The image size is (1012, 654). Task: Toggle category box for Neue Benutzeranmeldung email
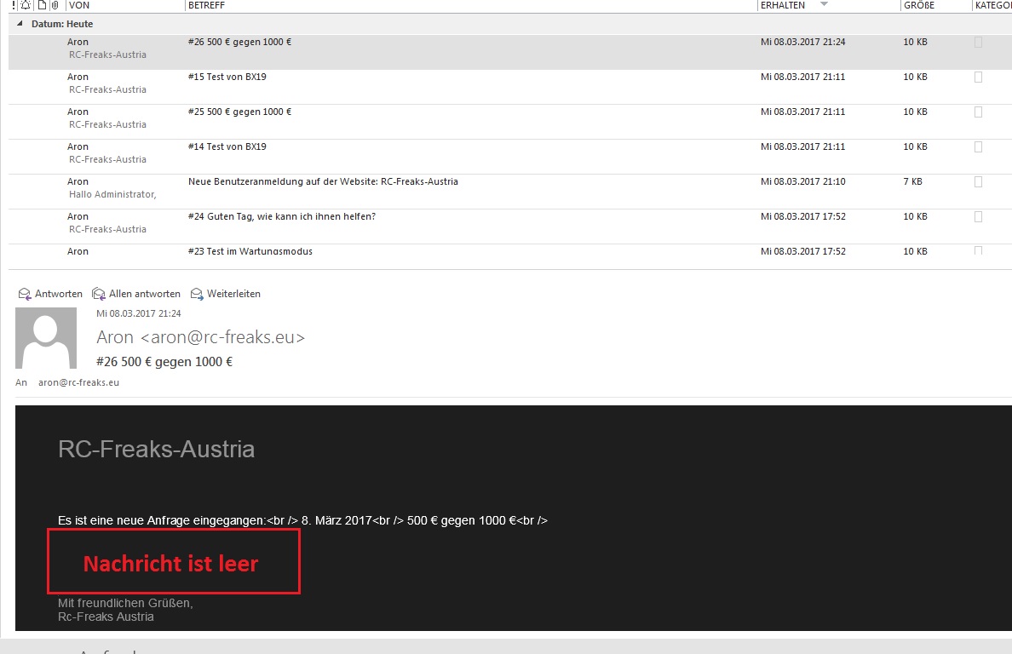pos(978,181)
